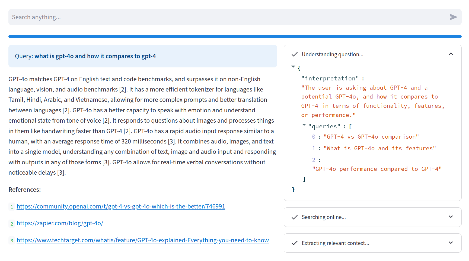Select the "GPT-4 vs GPT-4o comparison" query string
The width and height of the screenshot is (469, 261).
(x=371, y=137)
